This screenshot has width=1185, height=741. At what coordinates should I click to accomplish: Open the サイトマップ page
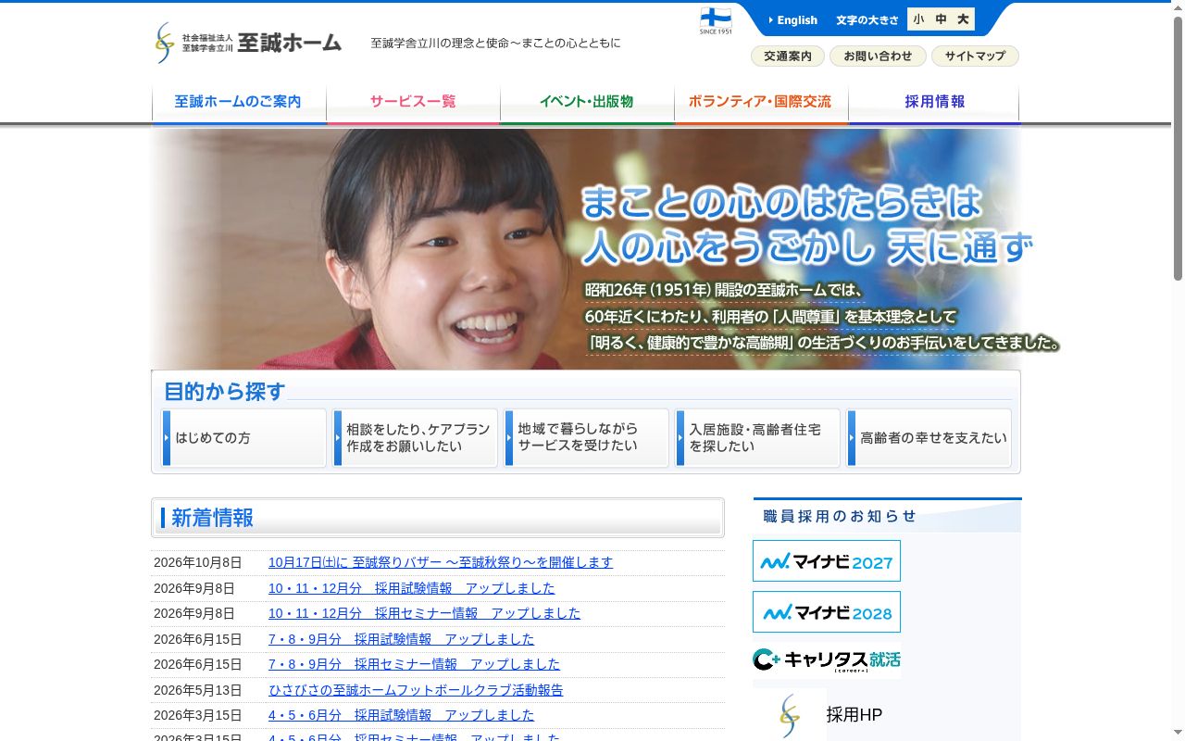[975, 57]
